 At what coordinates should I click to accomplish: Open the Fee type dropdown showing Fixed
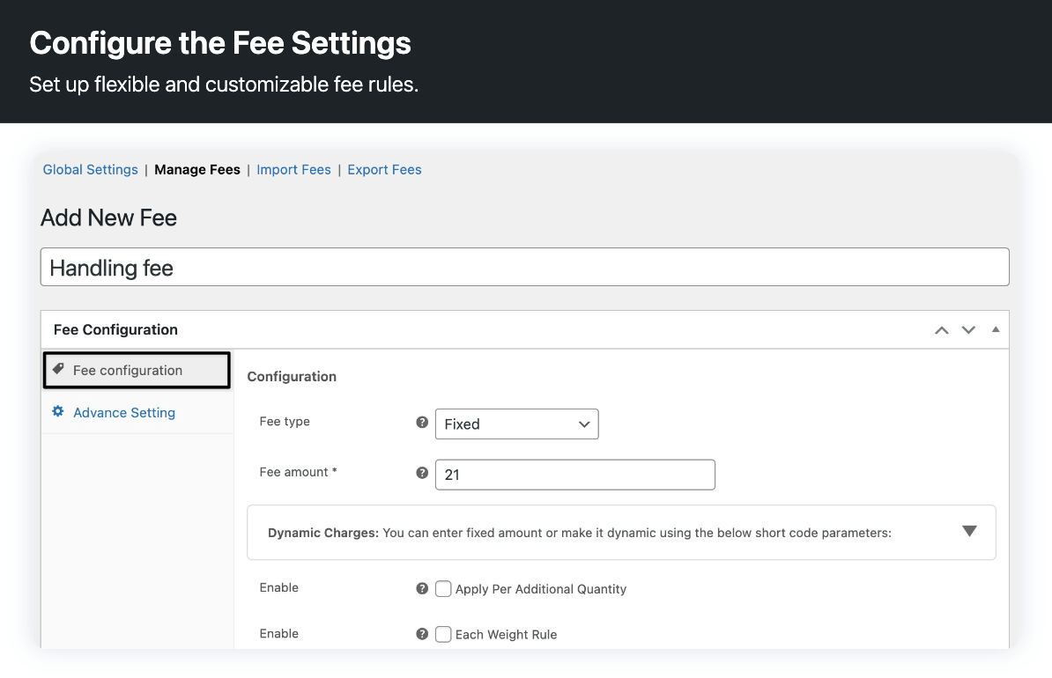click(x=516, y=424)
